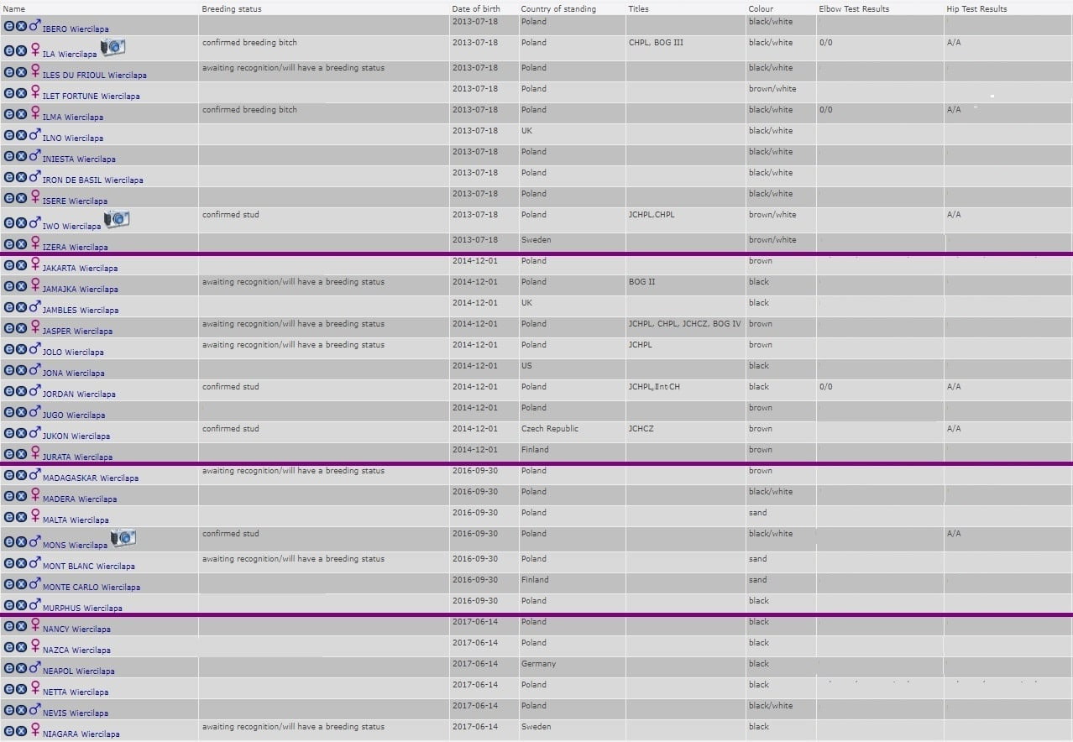Open JAMAJKA Wiercilapa's record link

[x=81, y=290]
